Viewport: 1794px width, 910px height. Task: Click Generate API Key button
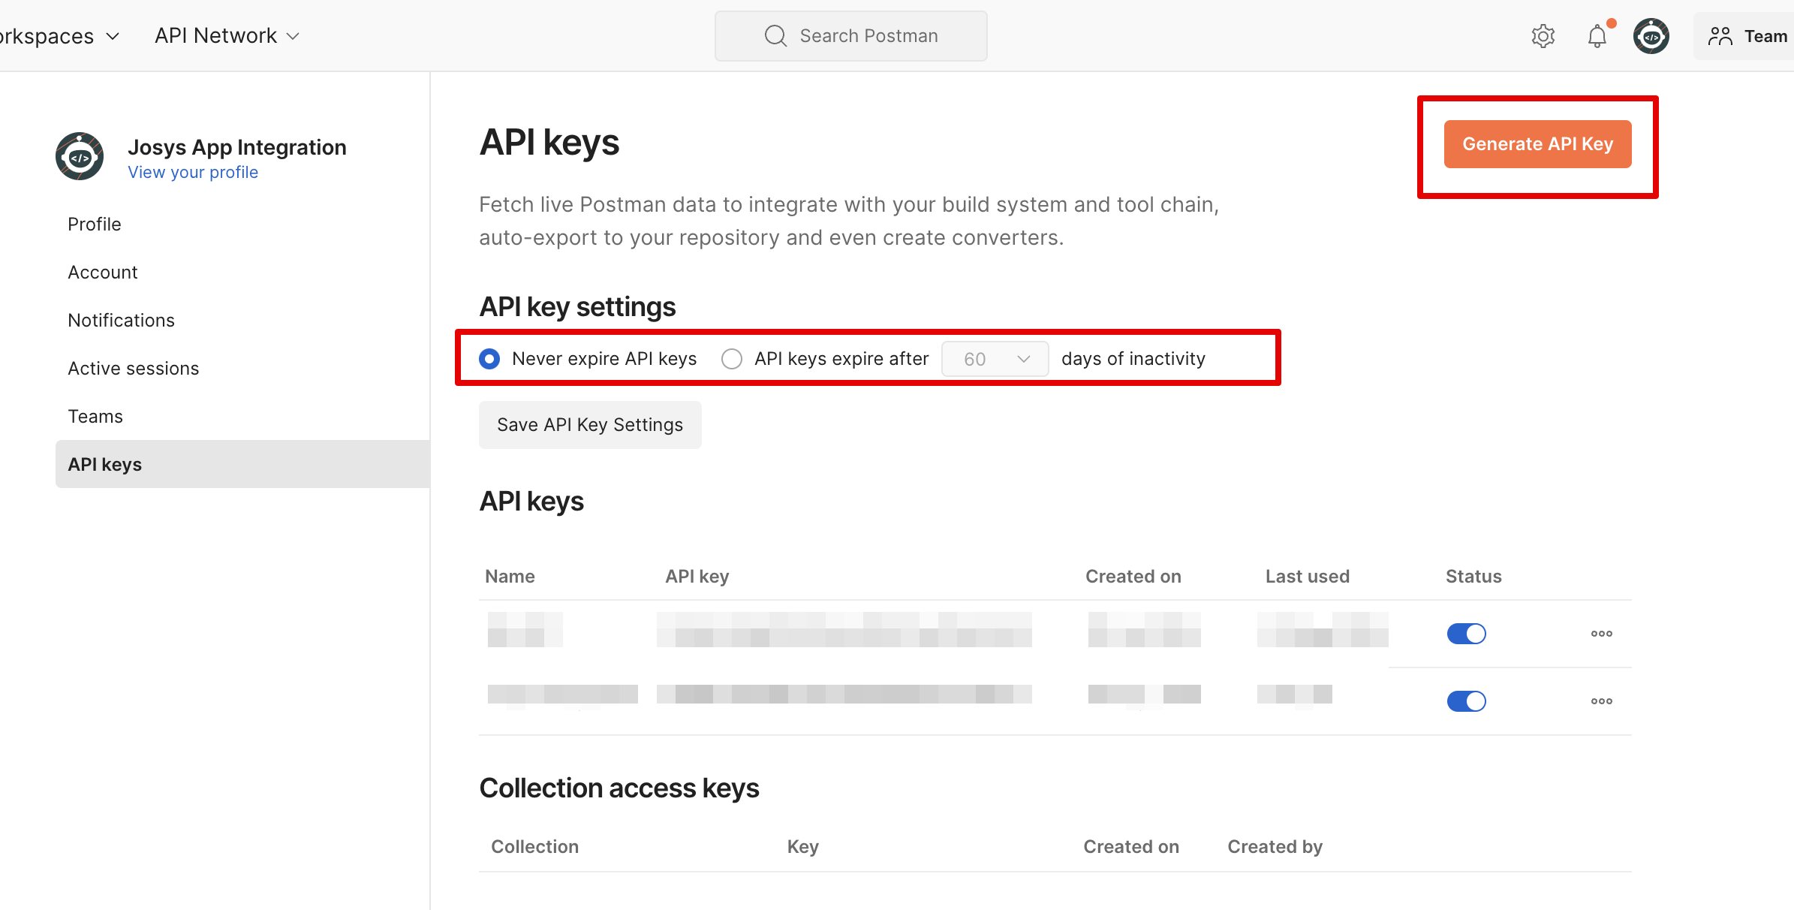point(1537,144)
